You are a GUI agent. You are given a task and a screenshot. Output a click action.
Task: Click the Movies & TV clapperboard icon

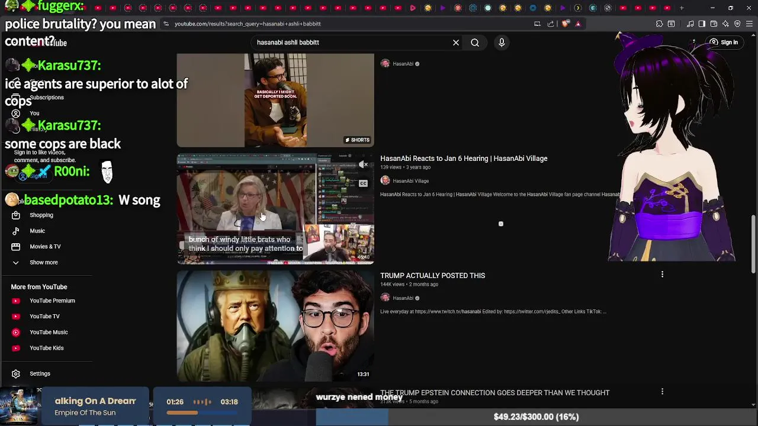point(16,246)
